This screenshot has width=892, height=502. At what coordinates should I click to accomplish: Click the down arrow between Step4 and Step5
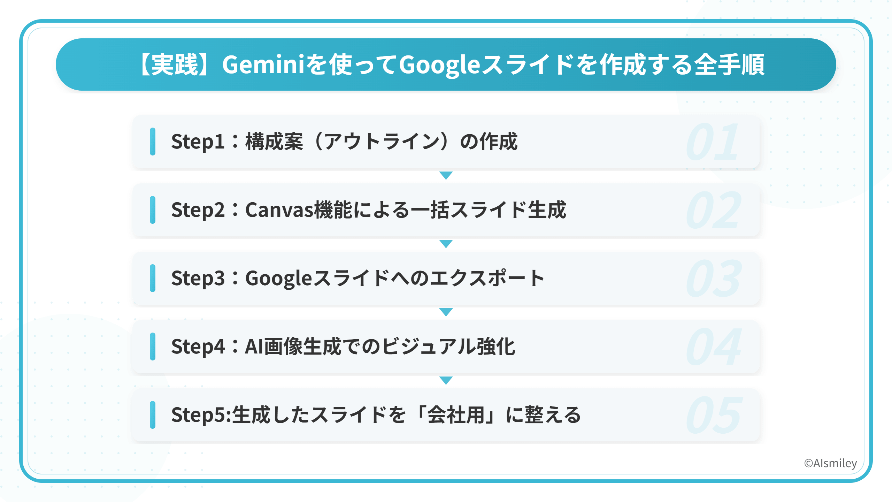click(446, 380)
